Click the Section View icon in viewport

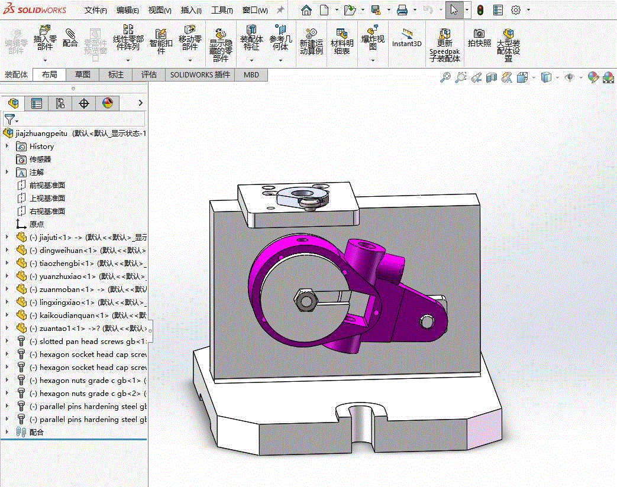[x=491, y=77]
